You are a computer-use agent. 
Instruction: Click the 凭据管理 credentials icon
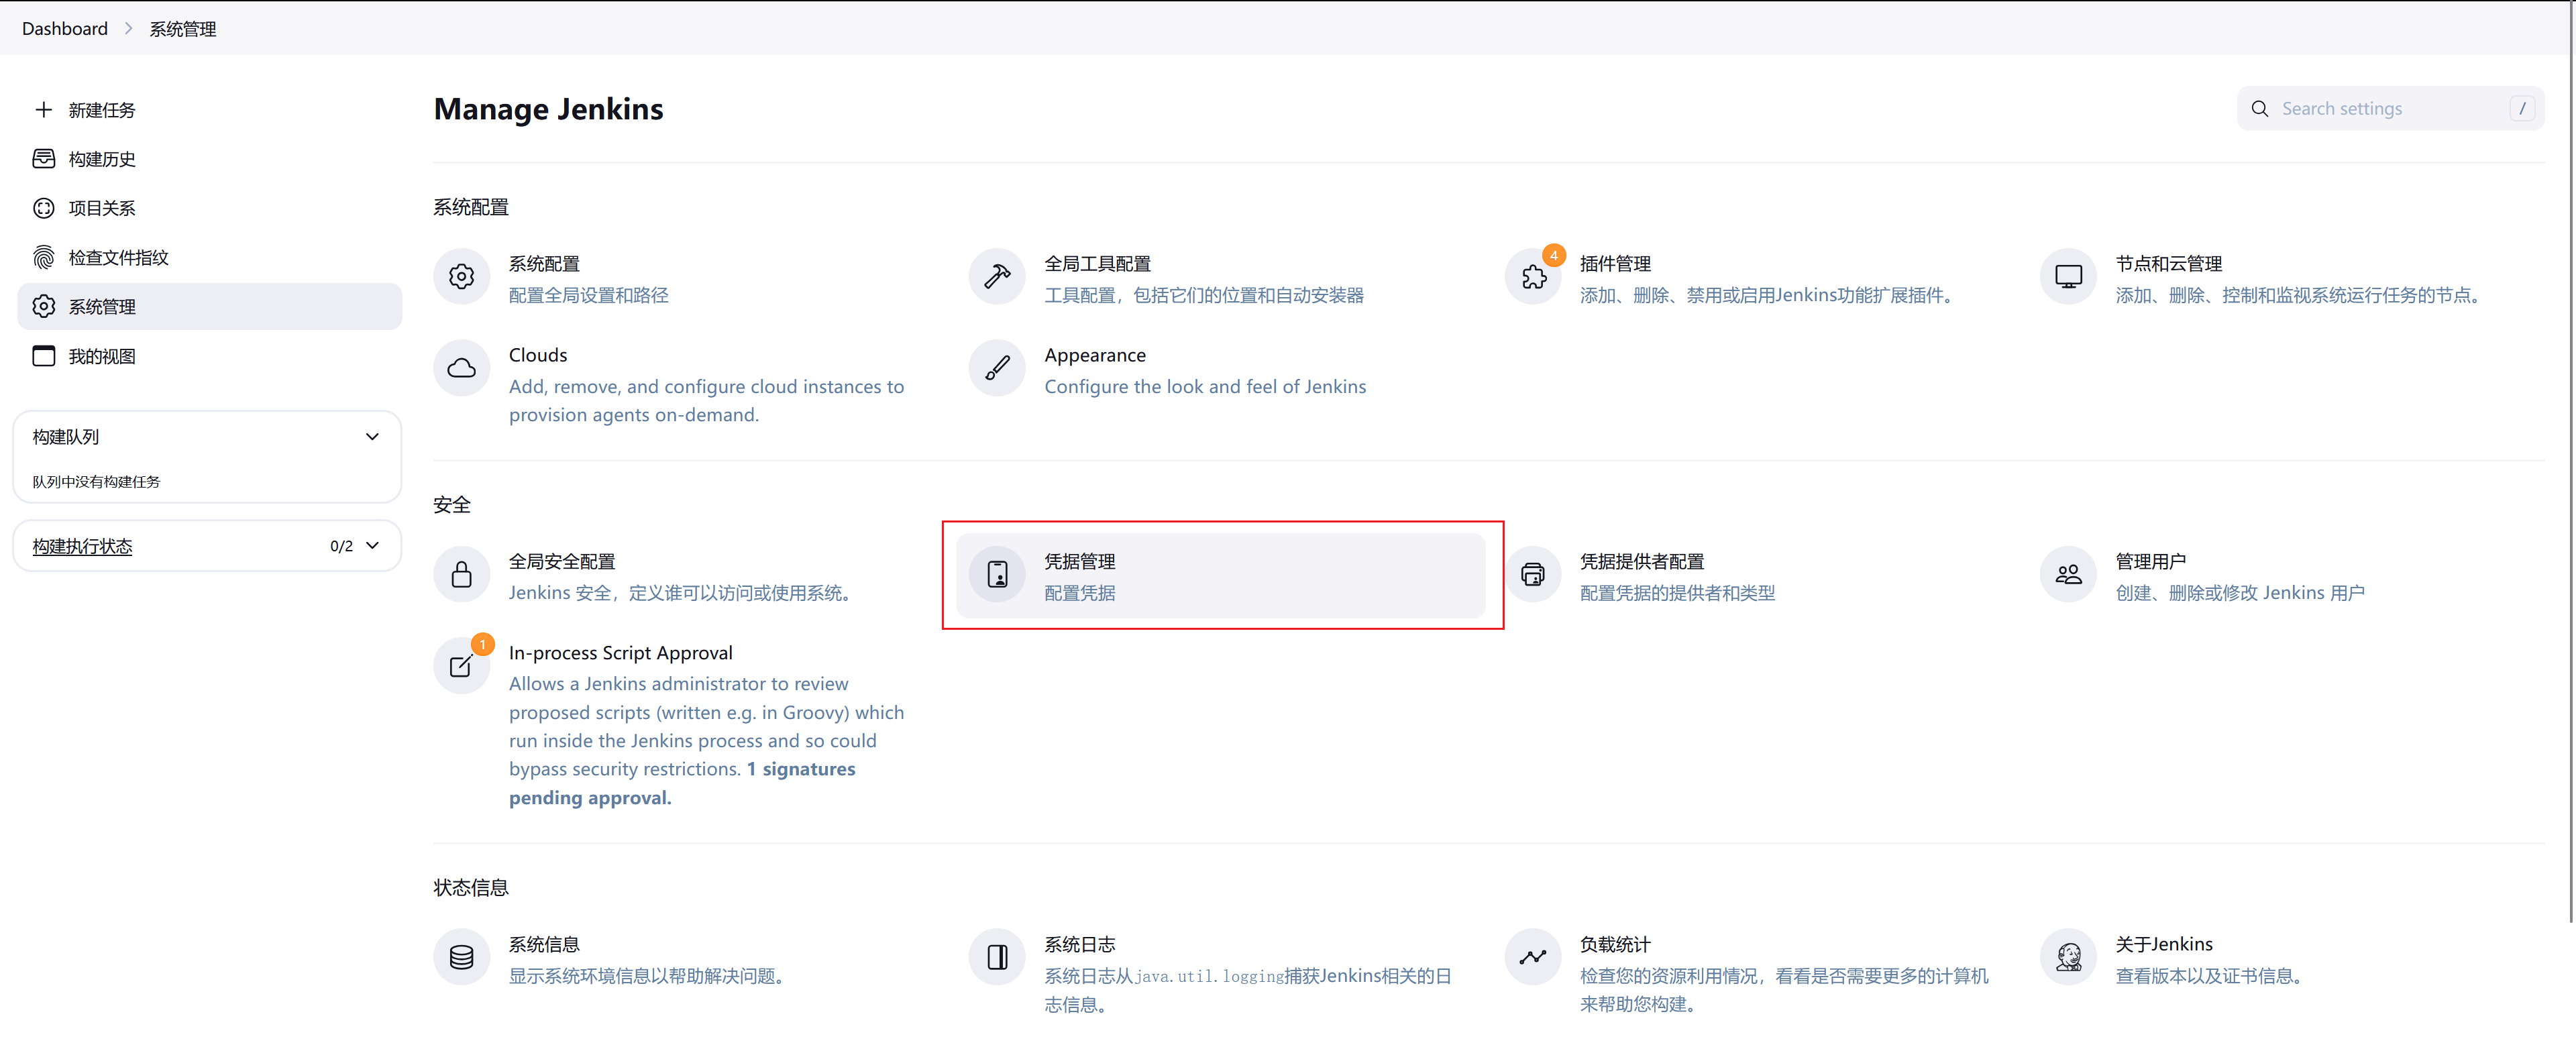click(x=997, y=574)
